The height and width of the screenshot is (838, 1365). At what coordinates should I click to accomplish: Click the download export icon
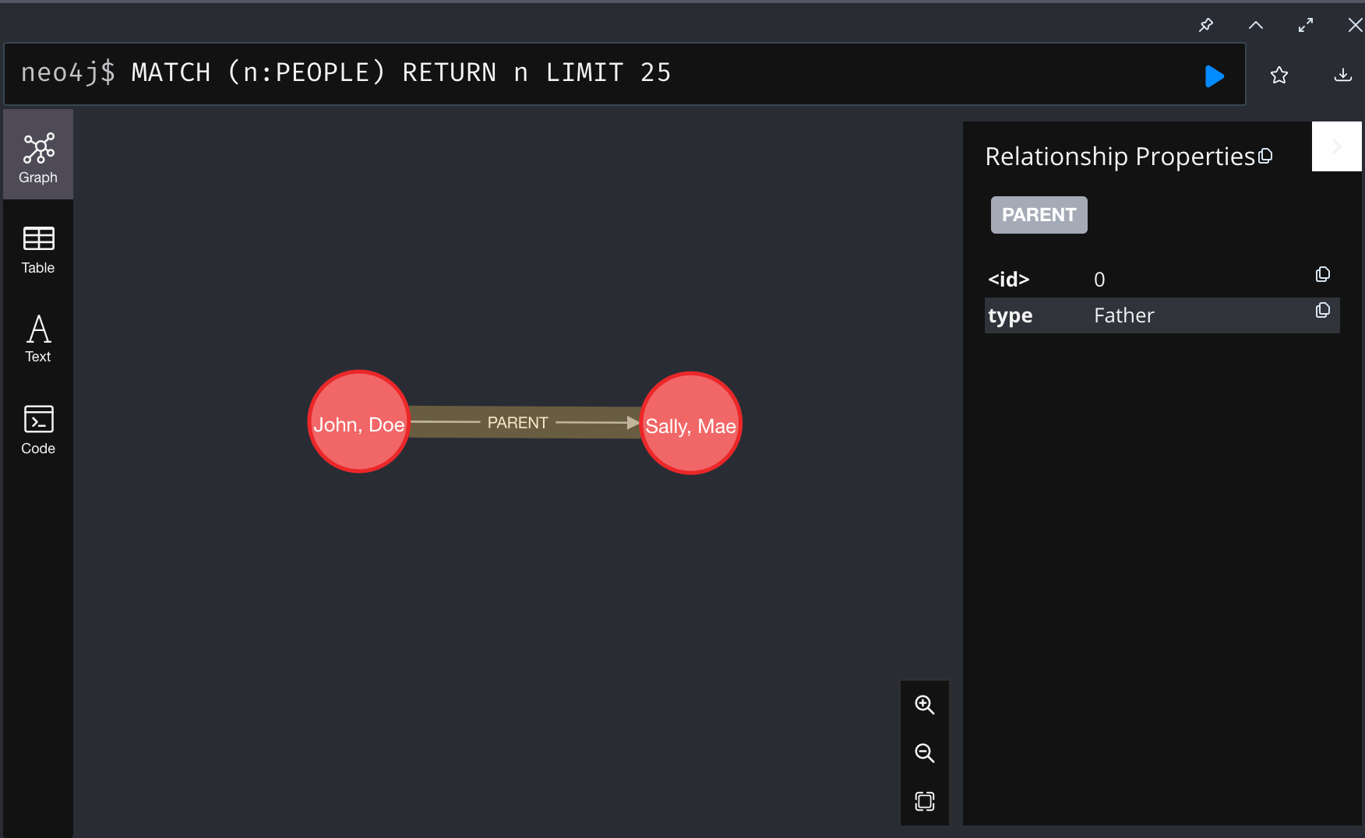[x=1342, y=76]
